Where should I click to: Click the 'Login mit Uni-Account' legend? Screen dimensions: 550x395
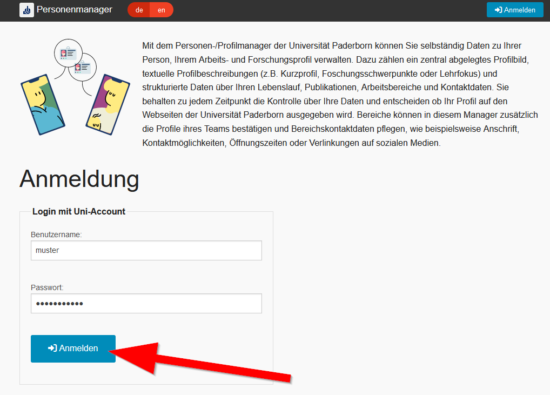tap(79, 211)
